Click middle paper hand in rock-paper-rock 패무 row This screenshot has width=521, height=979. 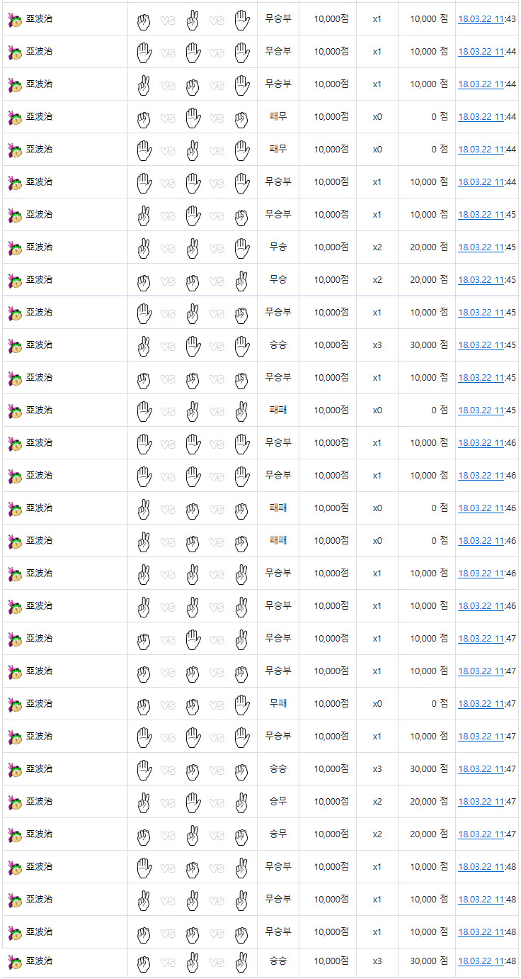tap(193, 118)
